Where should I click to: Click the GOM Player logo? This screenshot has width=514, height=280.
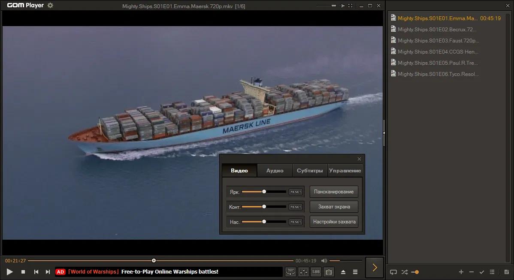point(25,5)
